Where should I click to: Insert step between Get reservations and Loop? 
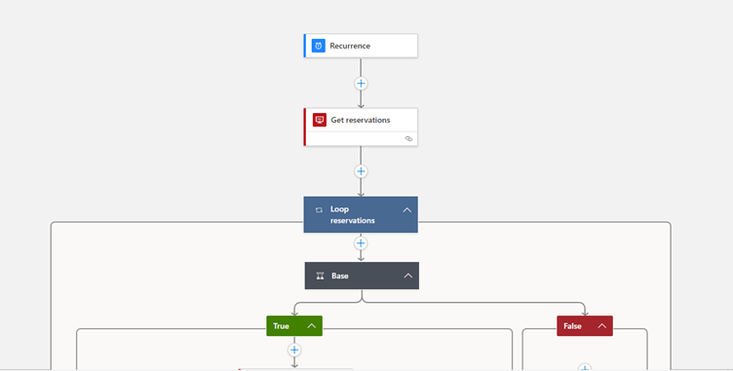click(x=361, y=171)
